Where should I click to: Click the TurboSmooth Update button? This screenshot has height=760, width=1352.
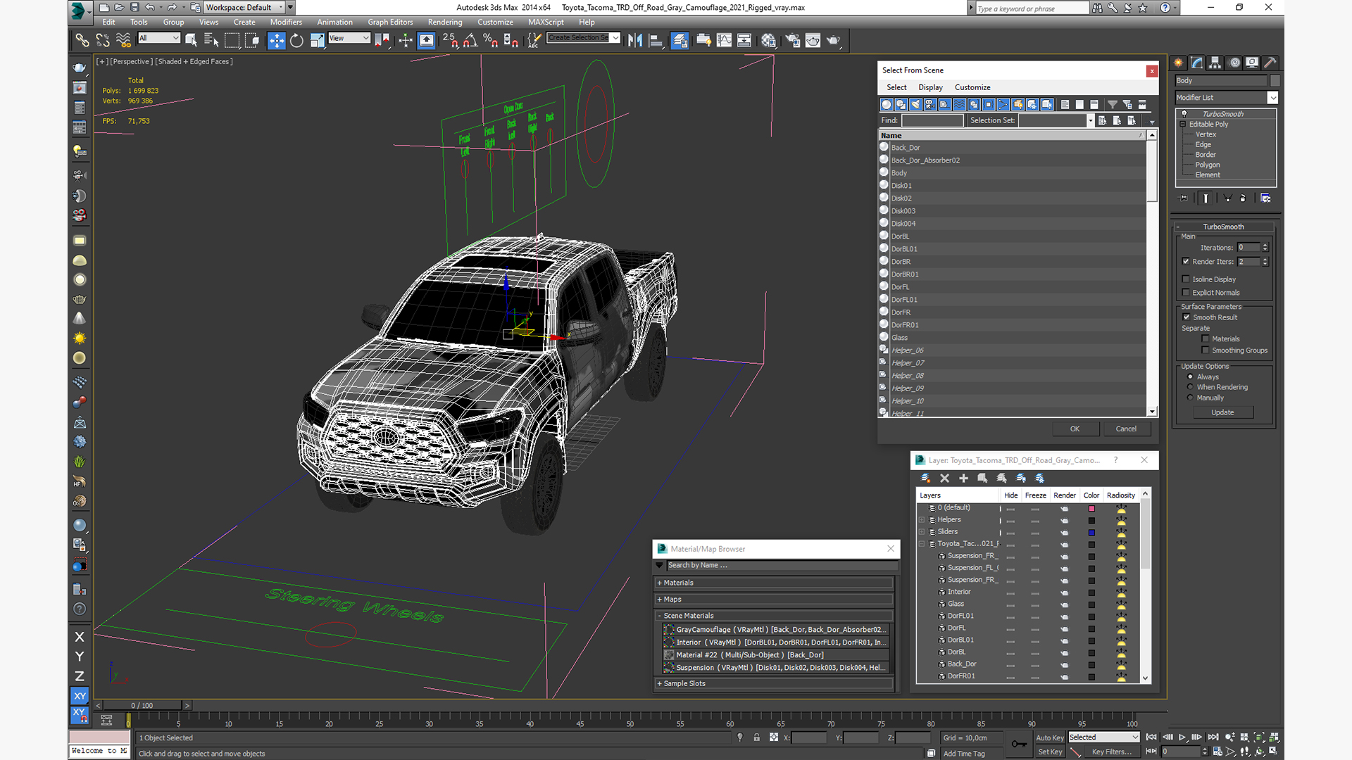(x=1222, y=412)
